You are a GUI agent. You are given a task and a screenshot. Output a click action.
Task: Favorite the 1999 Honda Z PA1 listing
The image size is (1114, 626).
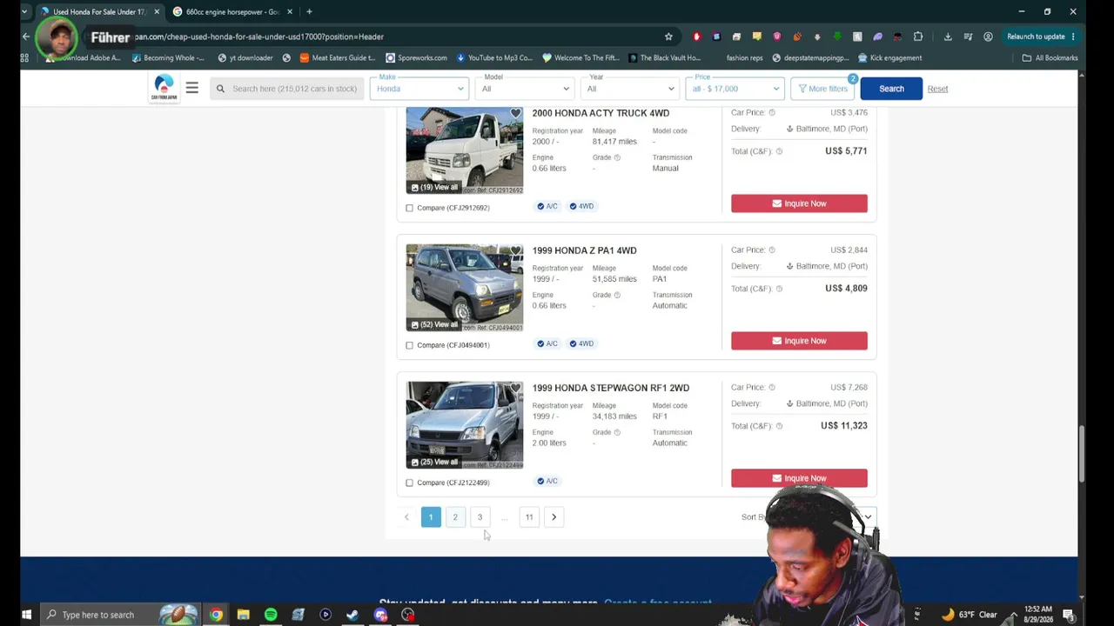tap(516, 251)
